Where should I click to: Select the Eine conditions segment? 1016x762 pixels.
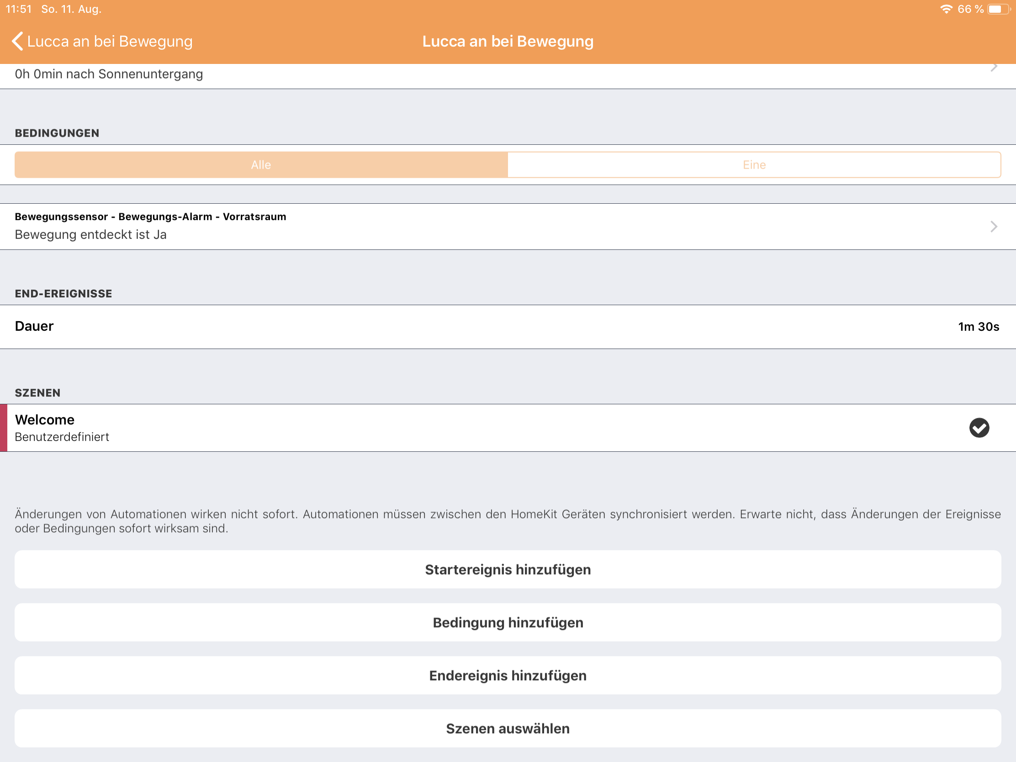(754, 165)
